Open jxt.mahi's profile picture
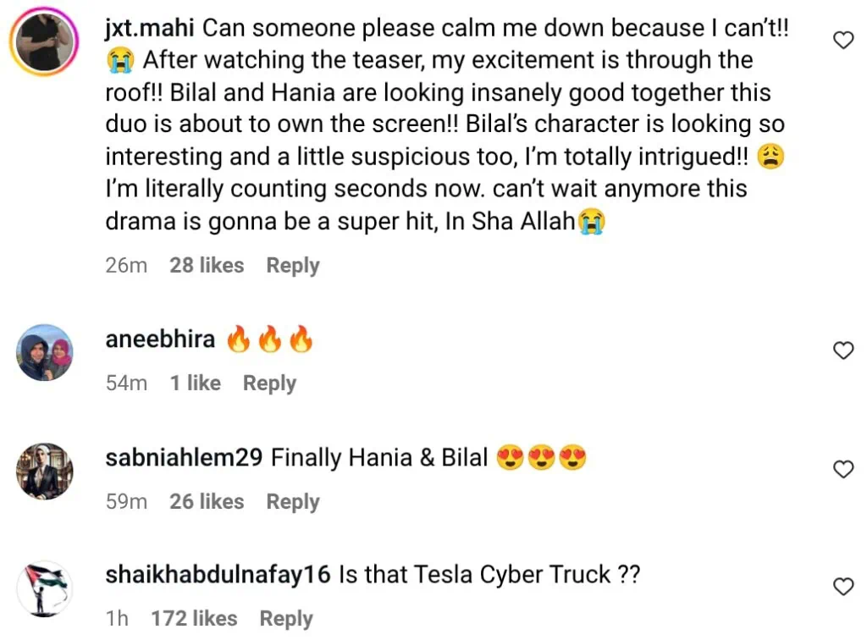The height and width of the screenshot is (640, 867). pyautogui.click(x=46, y=43)
